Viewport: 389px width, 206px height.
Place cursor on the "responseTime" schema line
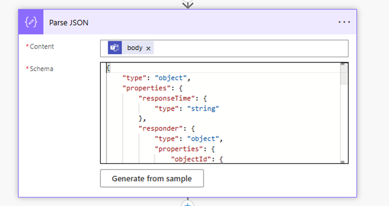coord(173,98)
